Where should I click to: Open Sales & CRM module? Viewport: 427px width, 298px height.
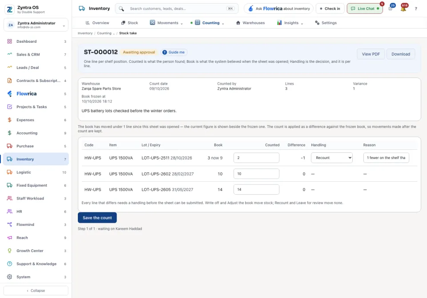click(x=36, y=54)
